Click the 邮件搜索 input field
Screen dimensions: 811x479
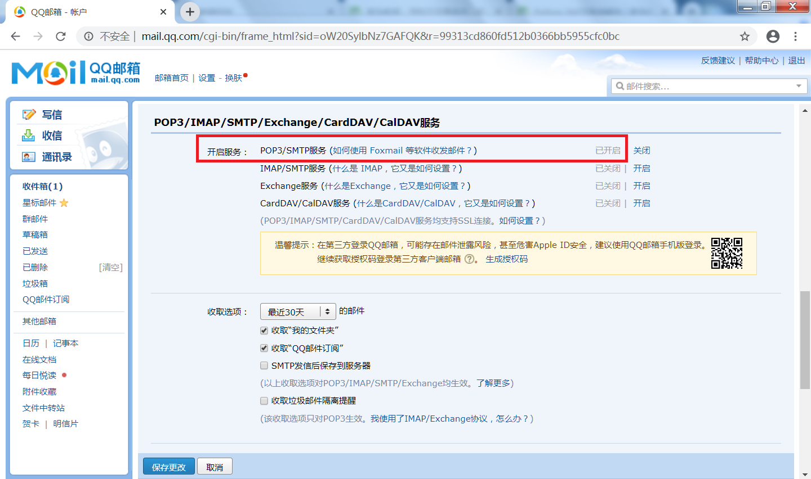tap(708, 86)
